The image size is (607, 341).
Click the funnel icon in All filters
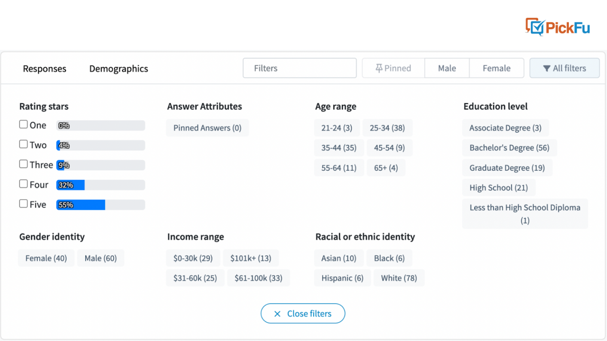click(x=547, y=68)
